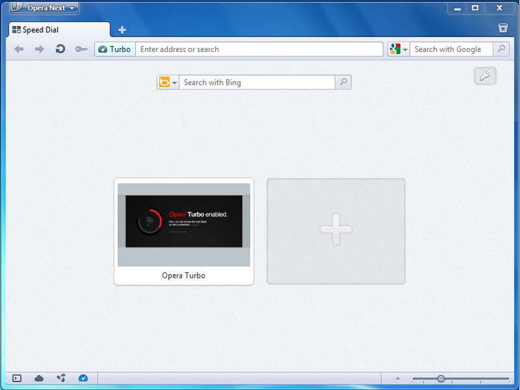This screenshot has height=390, width=520.
Task: Open the Bing search engine dropdown
Action: point(168,83)
